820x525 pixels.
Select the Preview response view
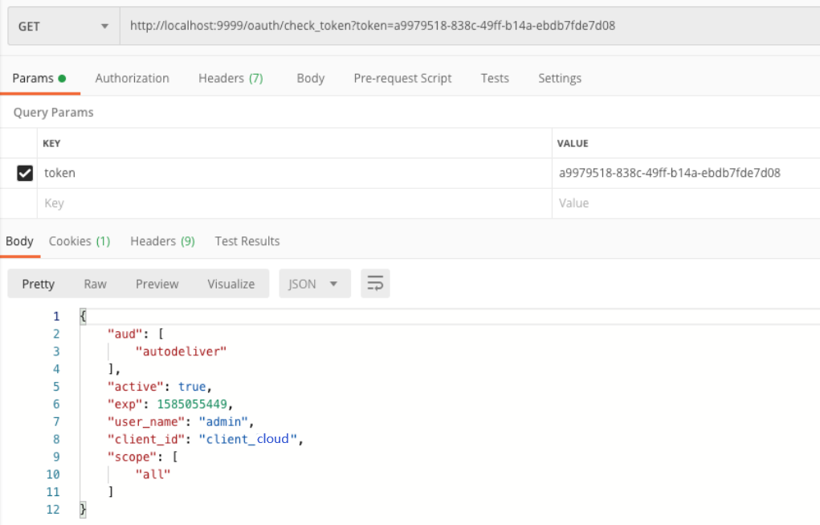tap(157, 284)
